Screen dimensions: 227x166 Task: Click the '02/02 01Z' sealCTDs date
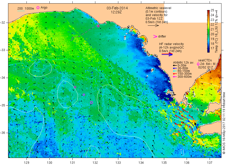coord(206,67)
